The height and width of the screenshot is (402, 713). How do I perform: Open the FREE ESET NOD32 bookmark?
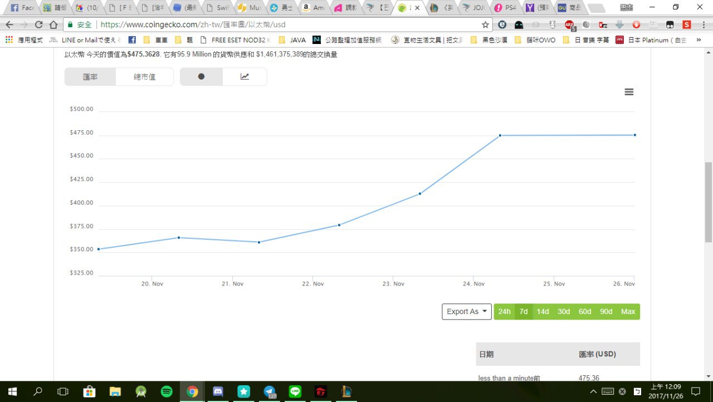(235, 40)
